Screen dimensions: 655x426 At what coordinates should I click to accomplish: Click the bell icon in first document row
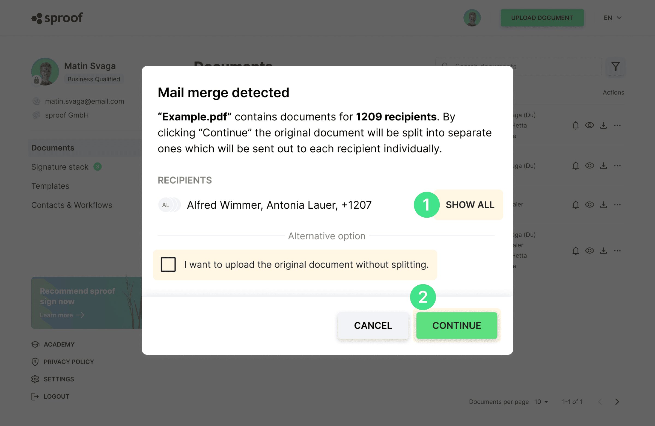(x=576, y=125)
